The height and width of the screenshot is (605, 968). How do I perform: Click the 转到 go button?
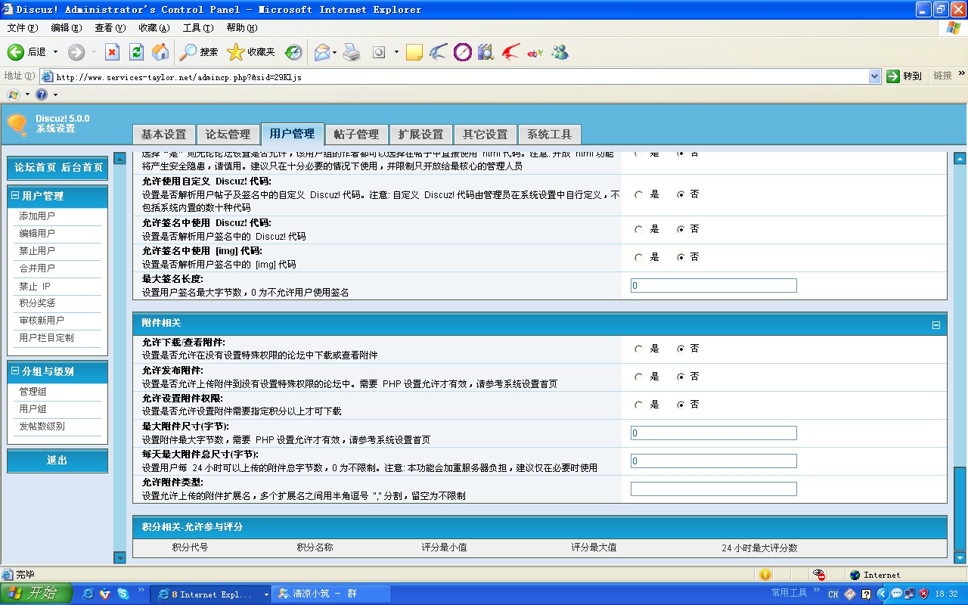pos(905,76)
